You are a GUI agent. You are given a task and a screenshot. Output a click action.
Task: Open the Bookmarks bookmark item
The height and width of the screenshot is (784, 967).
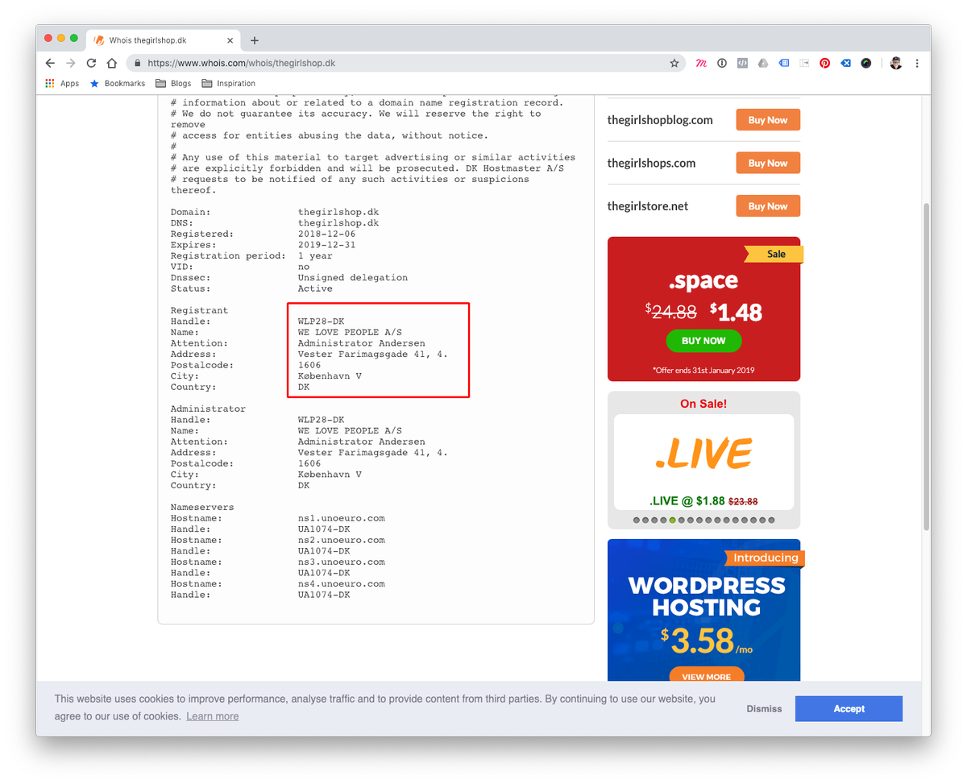117,83
